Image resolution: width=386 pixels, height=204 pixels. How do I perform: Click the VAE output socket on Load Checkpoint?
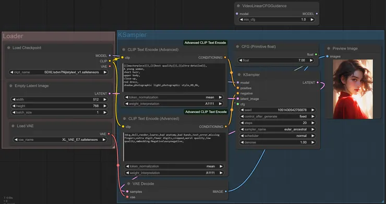110,67
